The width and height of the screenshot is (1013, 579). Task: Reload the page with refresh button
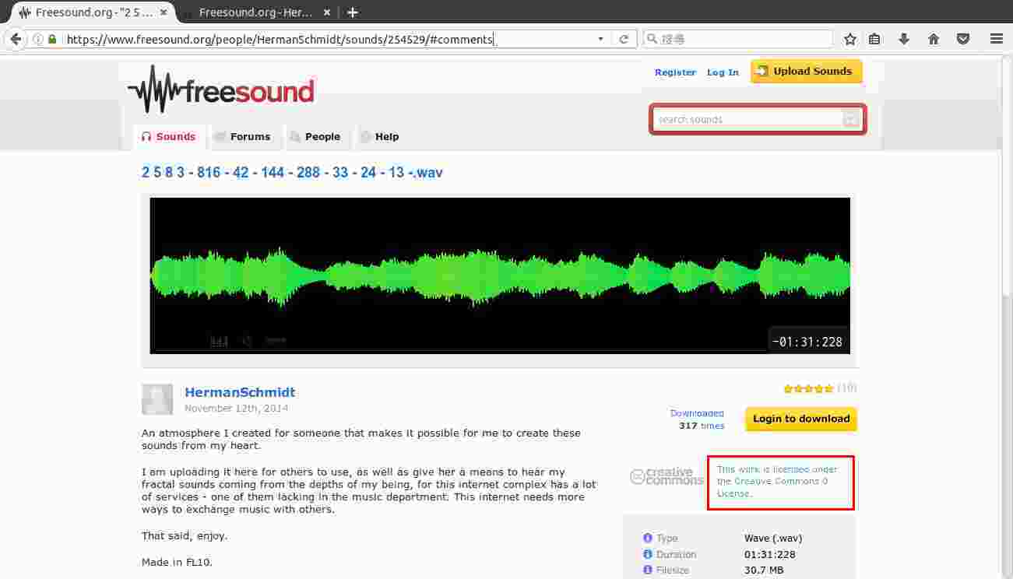coord(624,39)
